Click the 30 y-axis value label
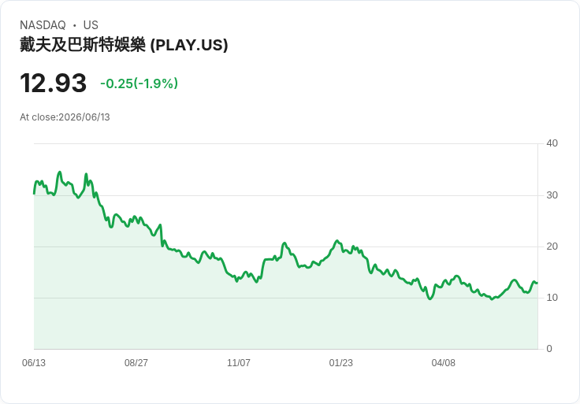The height and width of the screenshot is (404, 580). (552, 195)
